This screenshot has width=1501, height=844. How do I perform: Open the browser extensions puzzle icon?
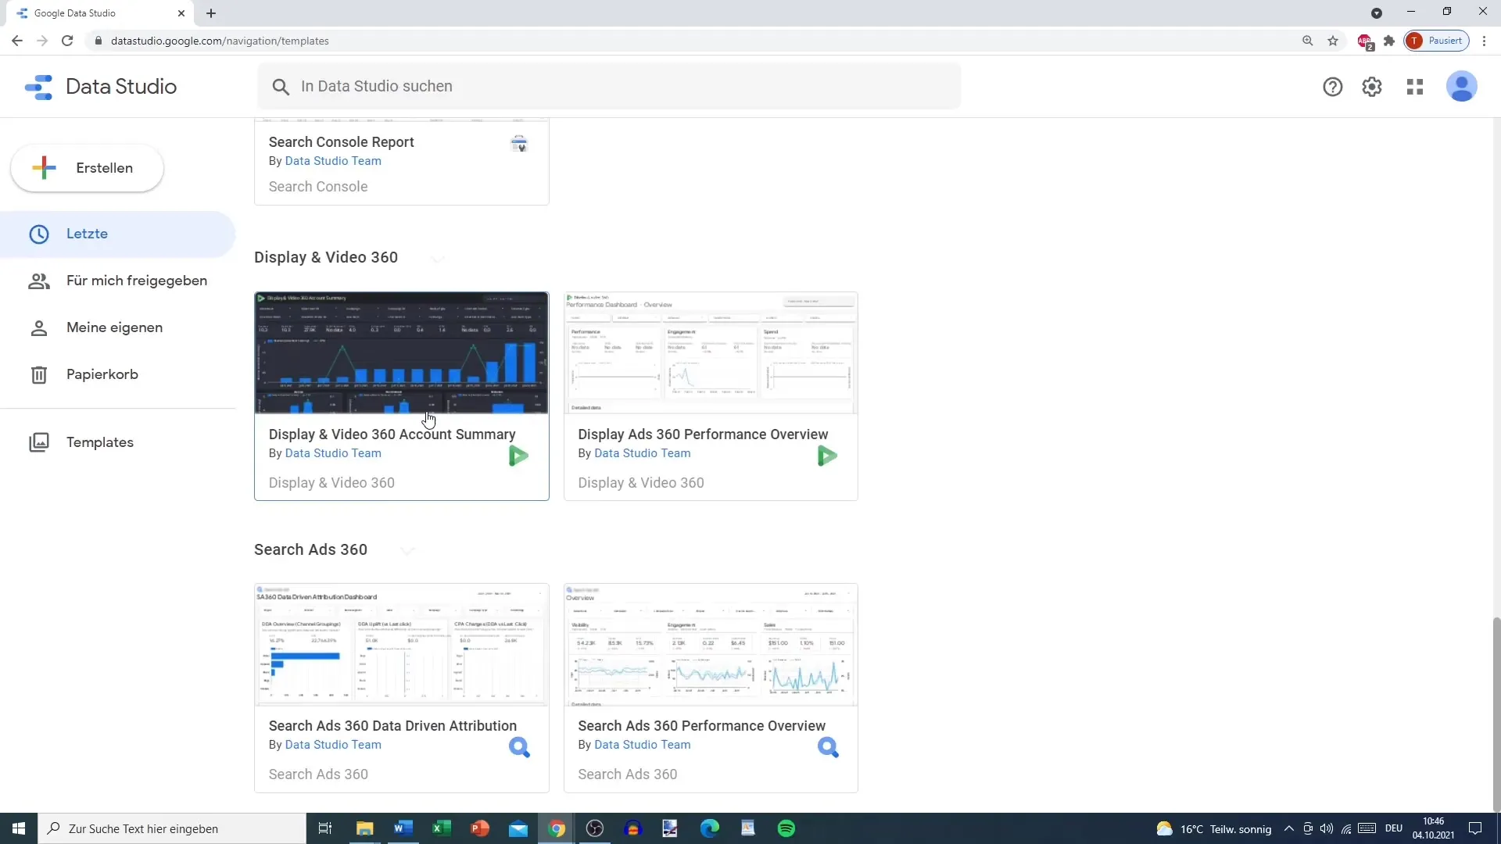(x=1389, y=41)
